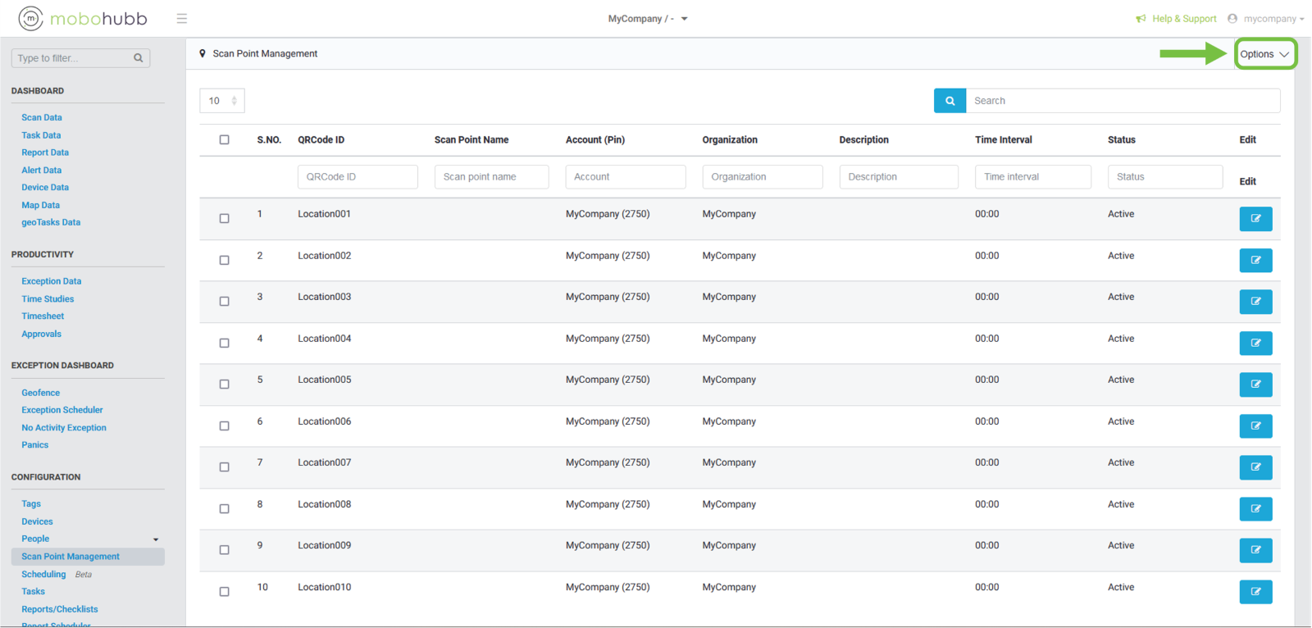
Task: Open the MyCompany account selector dropdown
Action: click(648, 19)
